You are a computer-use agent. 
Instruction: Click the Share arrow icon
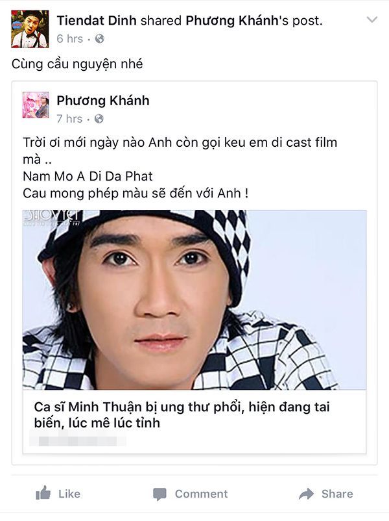coord(306,494)
